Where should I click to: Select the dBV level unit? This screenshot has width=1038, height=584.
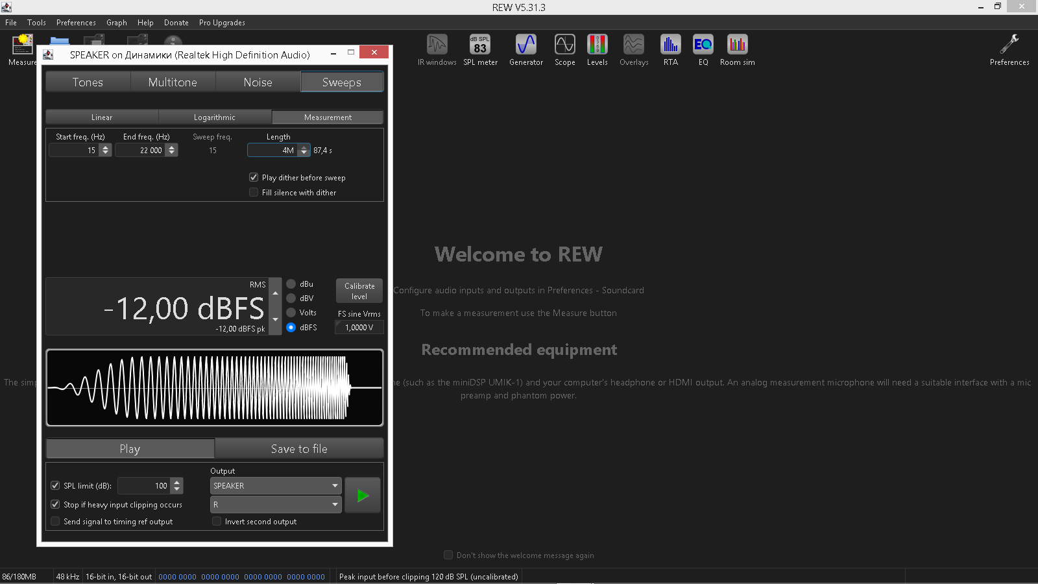(291, 298)
